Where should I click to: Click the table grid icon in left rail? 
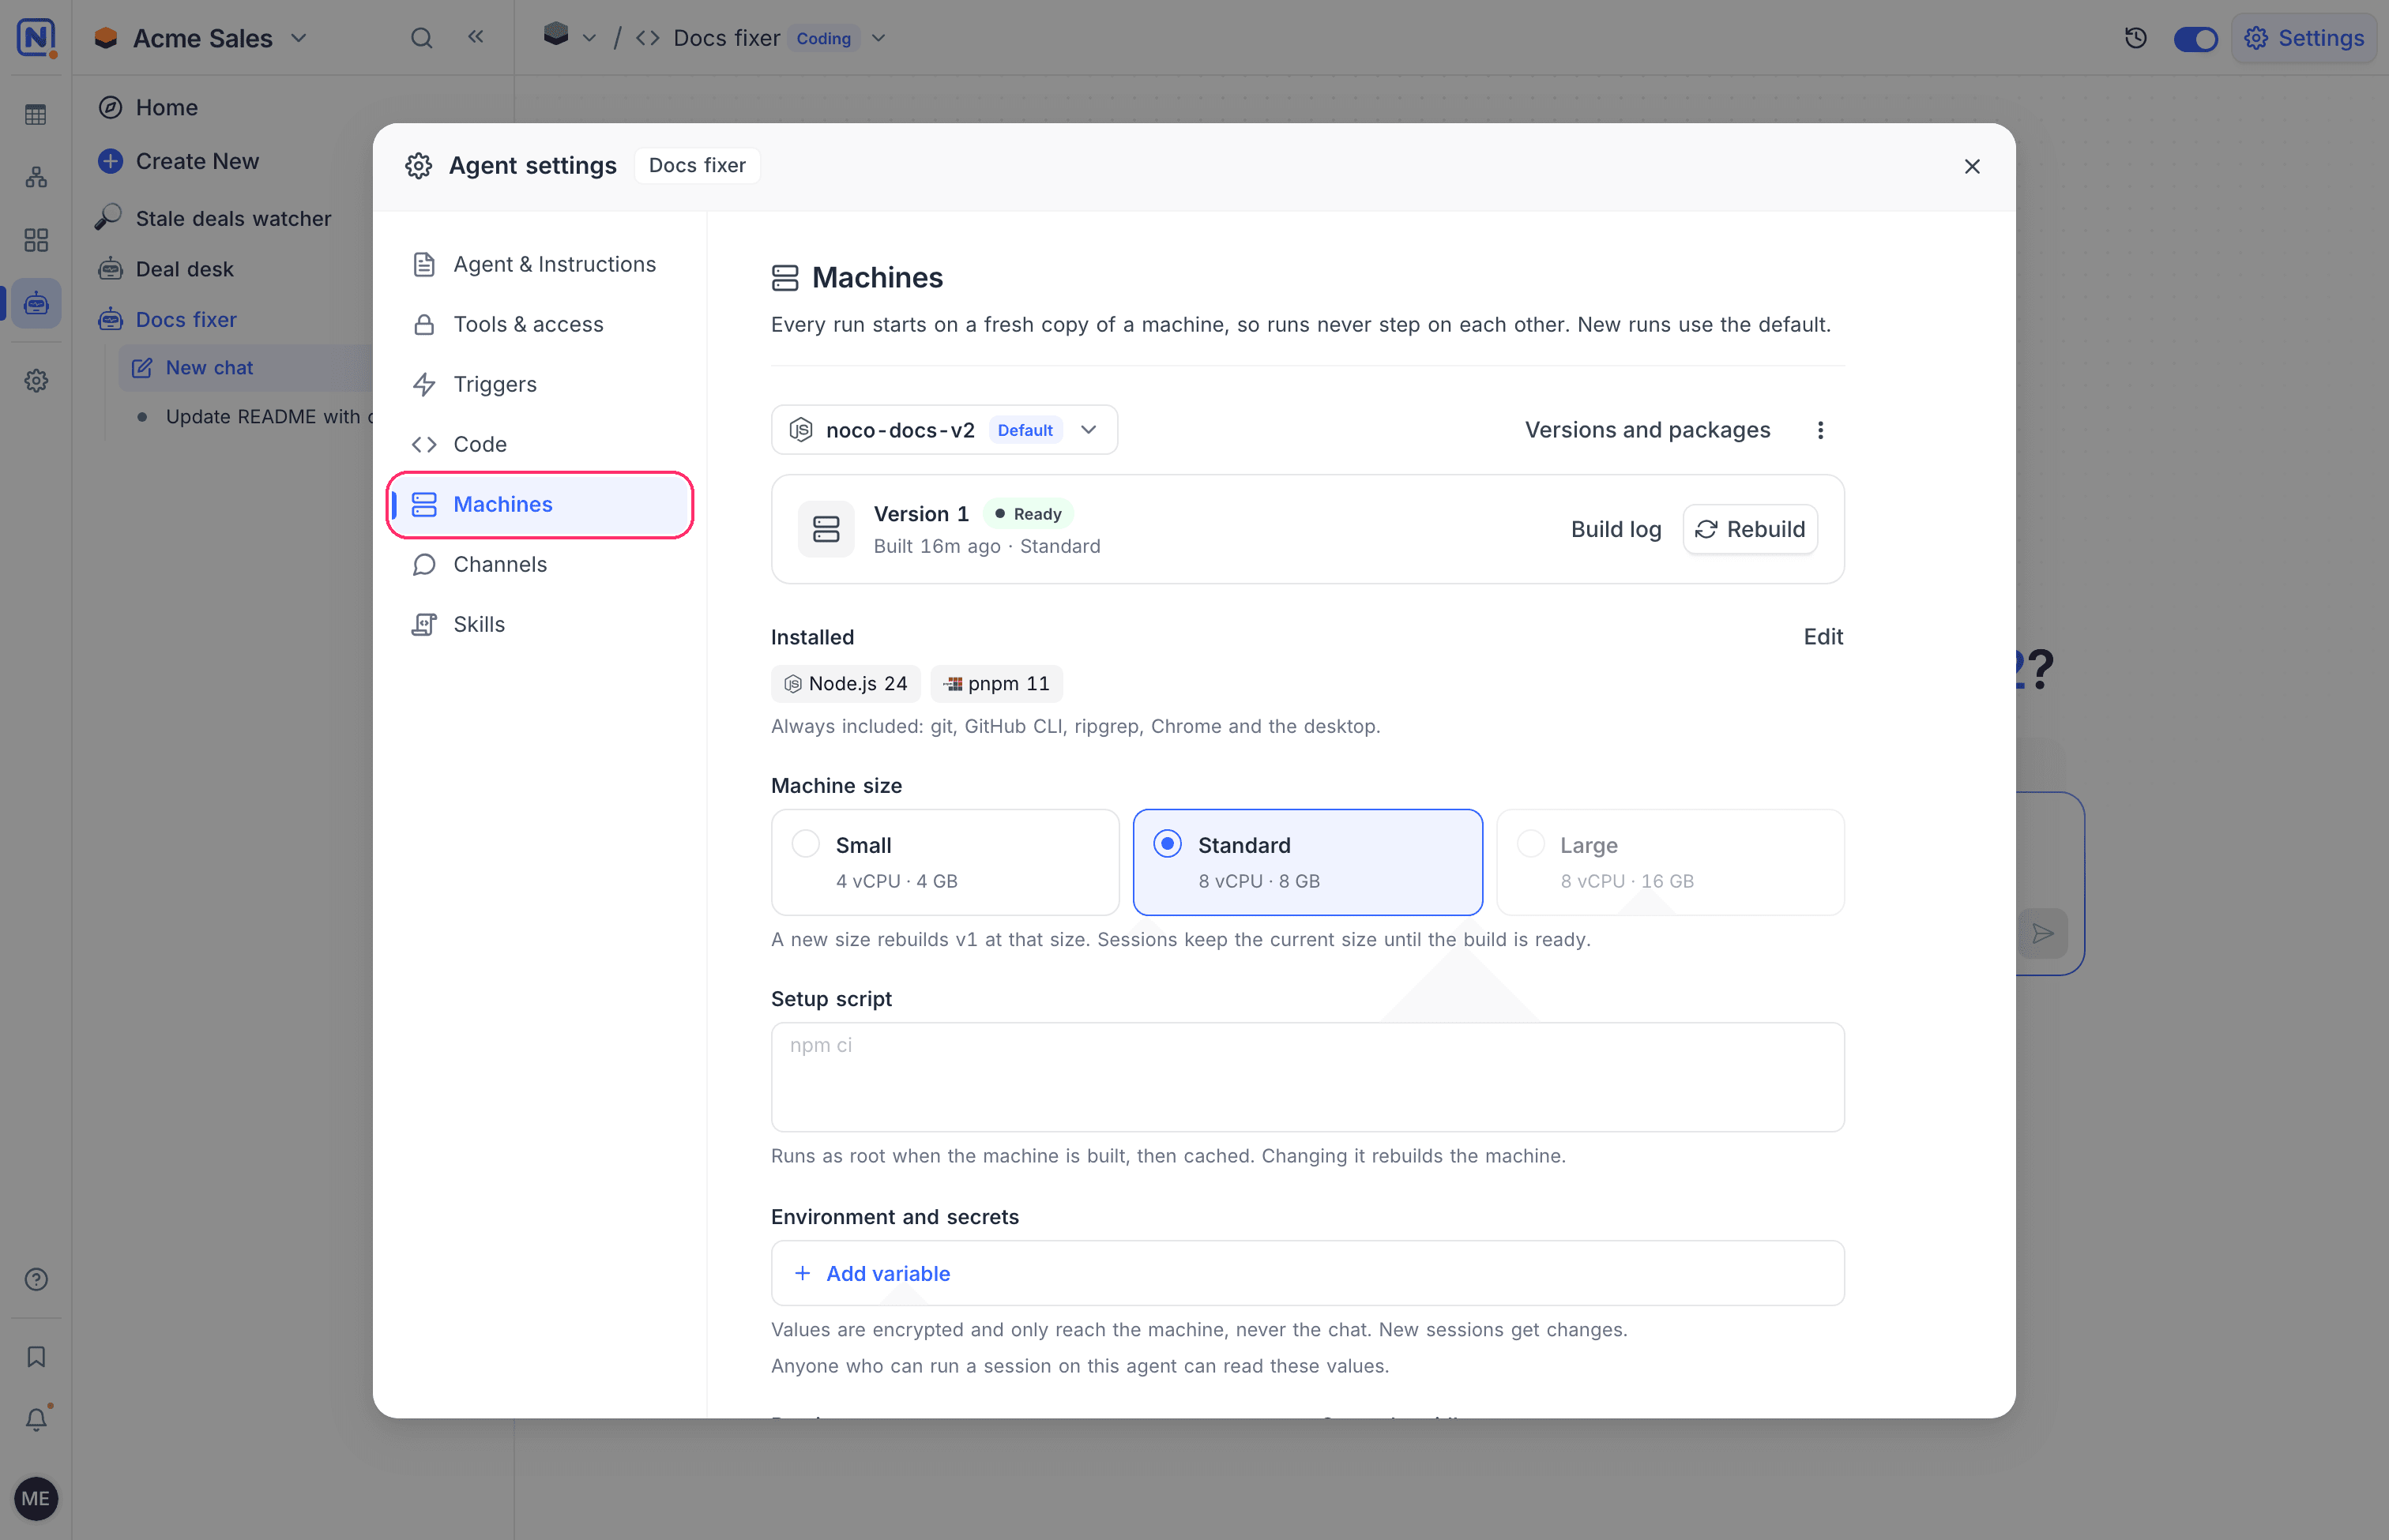pyautogui.click(x=36, y=115)
